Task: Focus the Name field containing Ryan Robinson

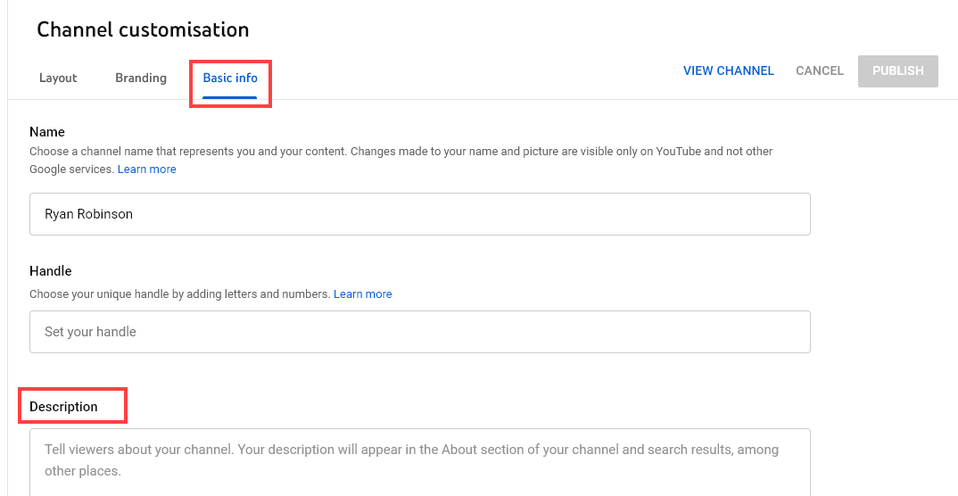Action: pos(419,214)
